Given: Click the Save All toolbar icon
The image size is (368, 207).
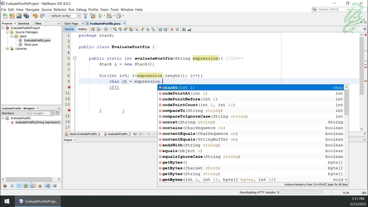Looking at the screenshot, I should 26,16.
